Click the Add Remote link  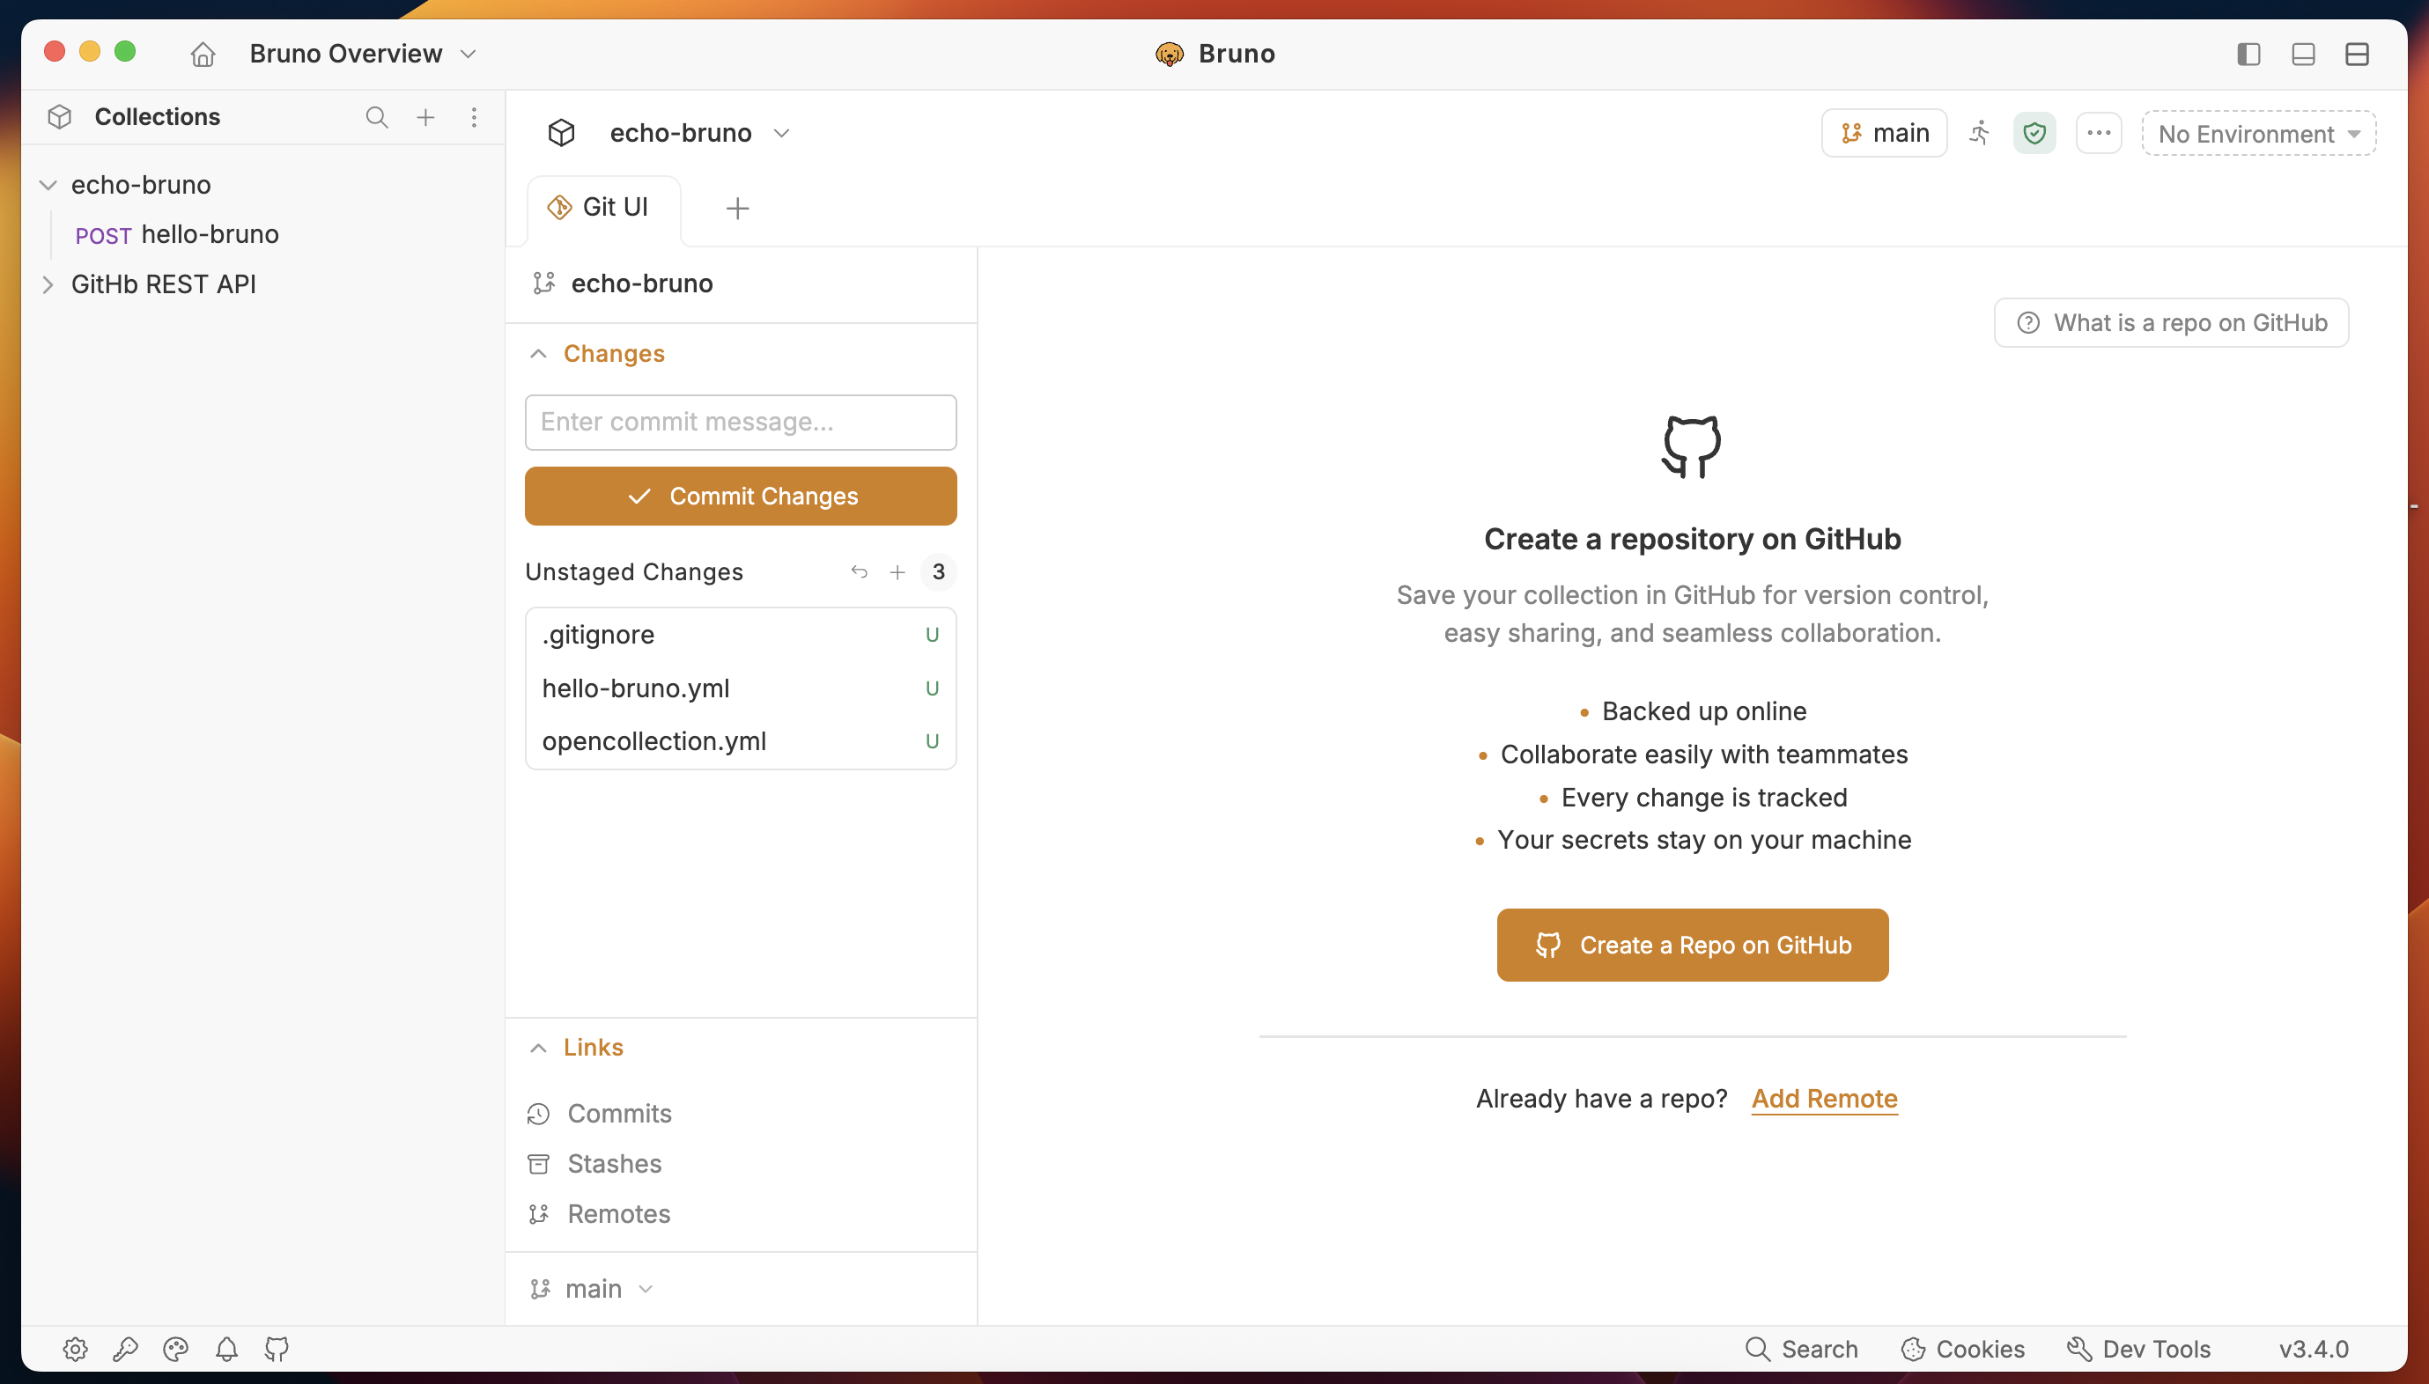[x=1824, y=1100]
